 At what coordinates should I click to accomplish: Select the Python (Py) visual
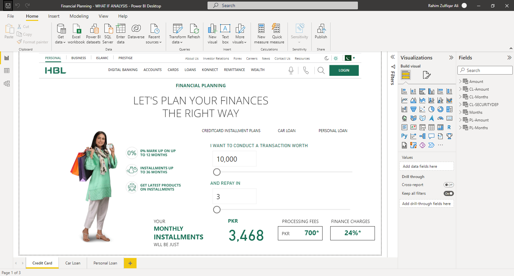point(404,136)
